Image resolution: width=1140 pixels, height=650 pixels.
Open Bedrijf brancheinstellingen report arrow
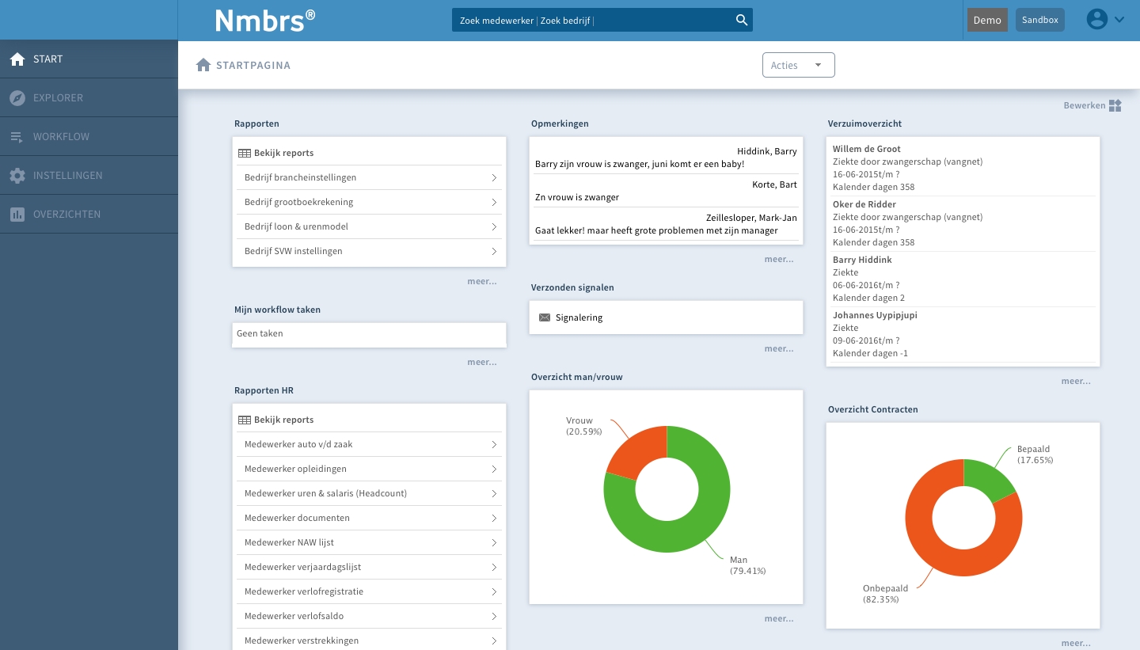coord(494,178)
